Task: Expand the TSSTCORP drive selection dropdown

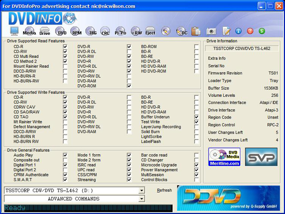Action: point(142,191)
